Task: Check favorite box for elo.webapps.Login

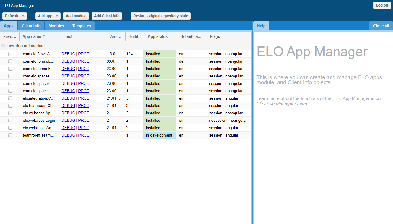Action: [x=10, y=121]
